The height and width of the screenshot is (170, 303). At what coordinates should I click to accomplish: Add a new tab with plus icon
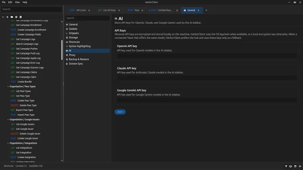tap(206, 11)
